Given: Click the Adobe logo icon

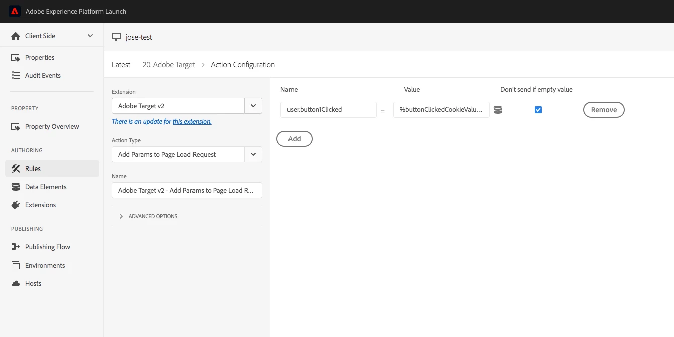Looking at the screenshot, I should click(x=15, y=11).
